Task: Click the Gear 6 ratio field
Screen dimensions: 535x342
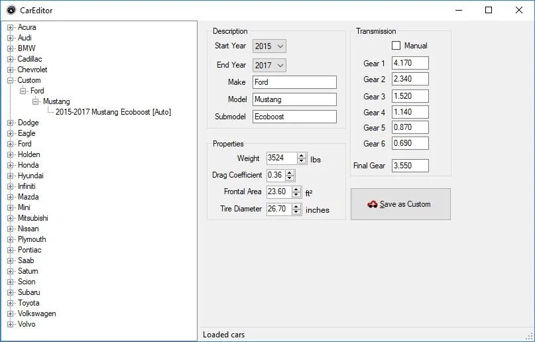Action: click(x=410, y=143)
